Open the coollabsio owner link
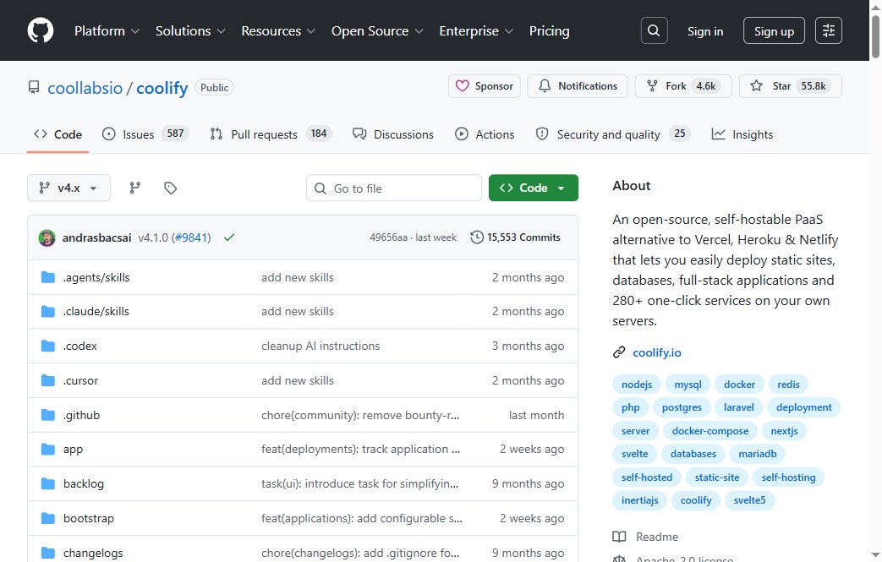Viewport: 882px width, 562px height. 85,88
